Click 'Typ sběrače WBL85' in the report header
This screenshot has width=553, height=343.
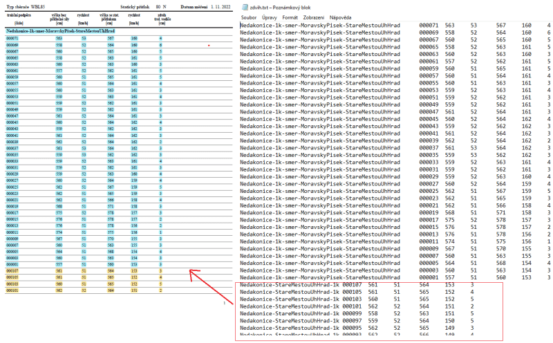coord(26,7)
